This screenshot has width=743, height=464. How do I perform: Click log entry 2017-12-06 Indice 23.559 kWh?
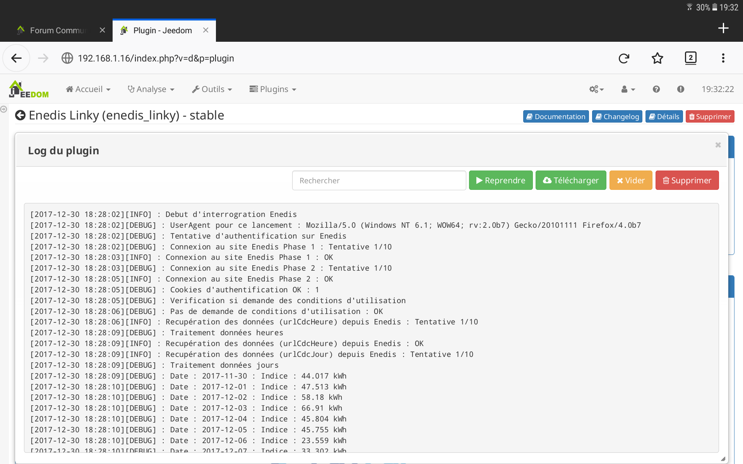(x=188, y=440)
